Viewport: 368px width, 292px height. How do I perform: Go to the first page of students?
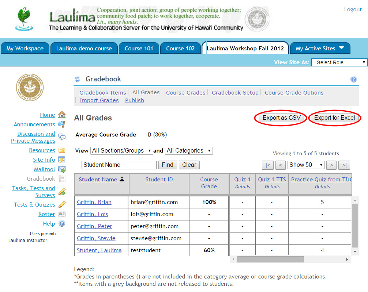coord(268,165)
